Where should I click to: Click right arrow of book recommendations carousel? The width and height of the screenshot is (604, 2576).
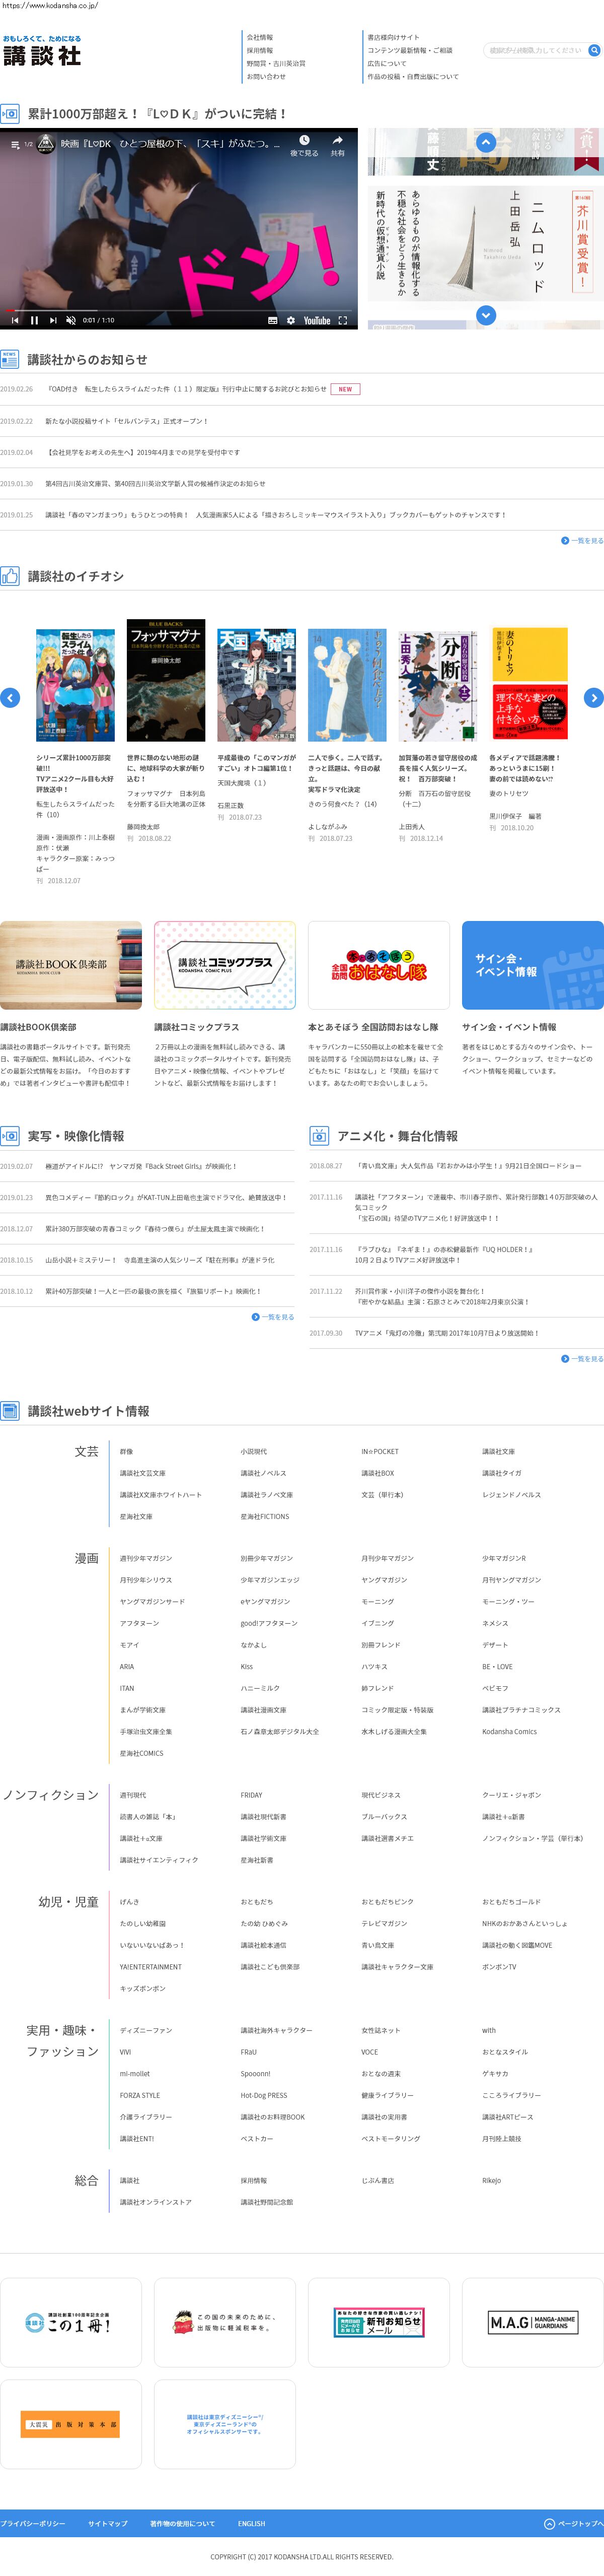[593, 698]
